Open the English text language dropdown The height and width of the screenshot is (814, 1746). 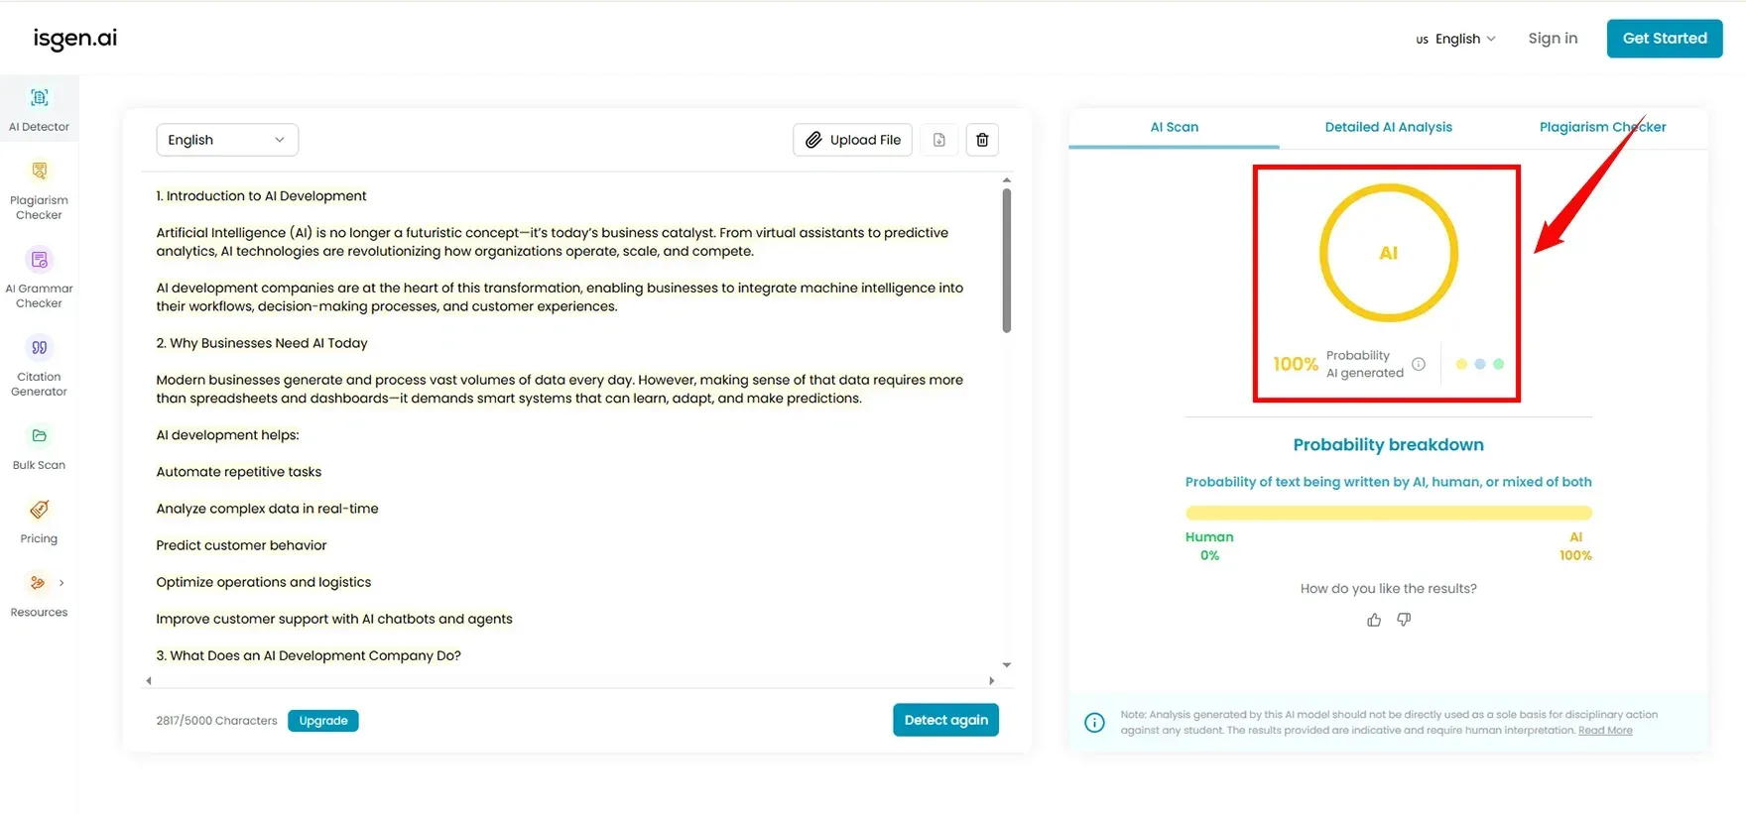click(x=227, y=140)
